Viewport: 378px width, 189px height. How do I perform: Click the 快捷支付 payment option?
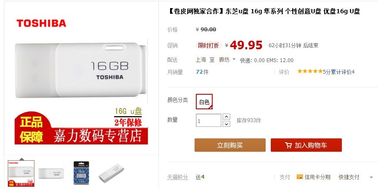[349, 177]
